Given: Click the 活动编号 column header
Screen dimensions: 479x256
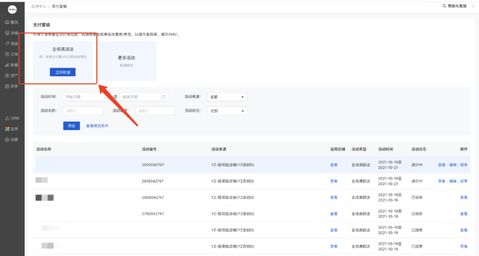Looking at the screenshot, I should [x=149, y=150].
